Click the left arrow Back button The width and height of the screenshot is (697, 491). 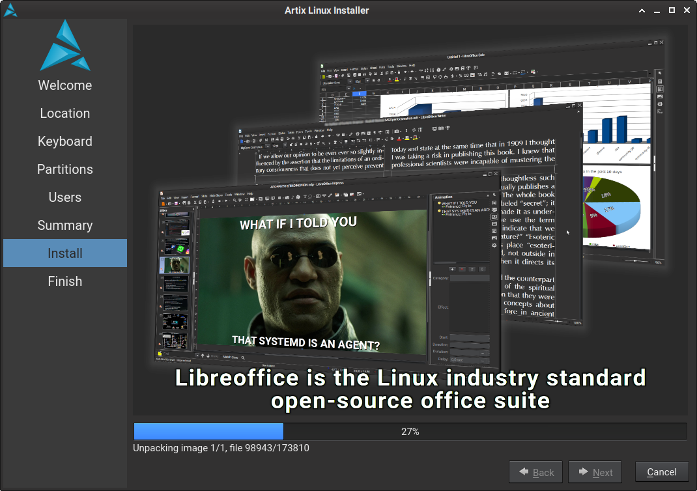click(536, 472)
